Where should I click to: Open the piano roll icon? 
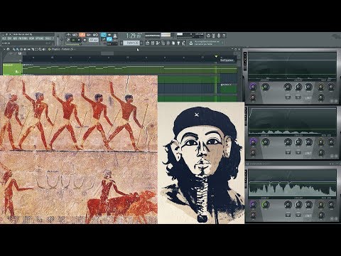157,43
